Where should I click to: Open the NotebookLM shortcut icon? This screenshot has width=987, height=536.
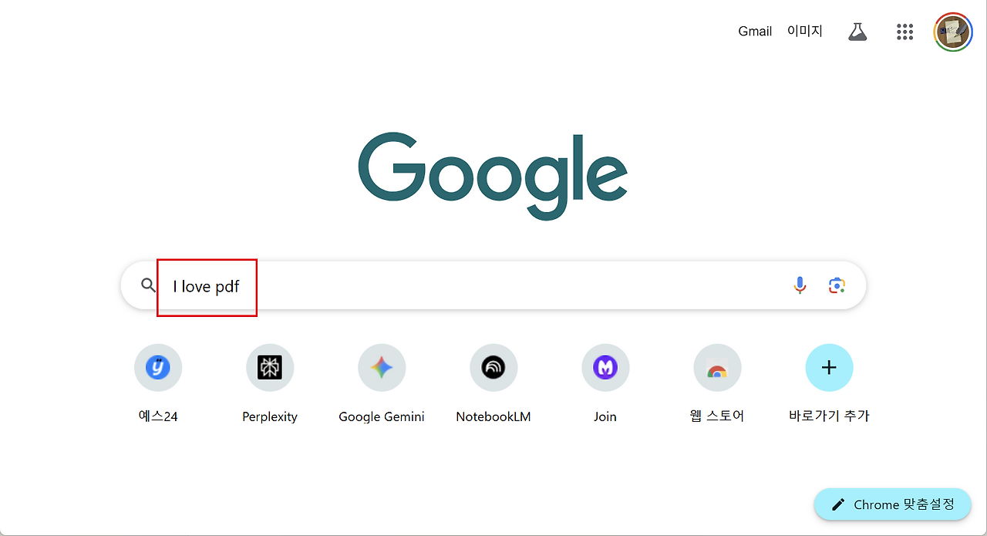pyautogui.click(x=493, y=368)
